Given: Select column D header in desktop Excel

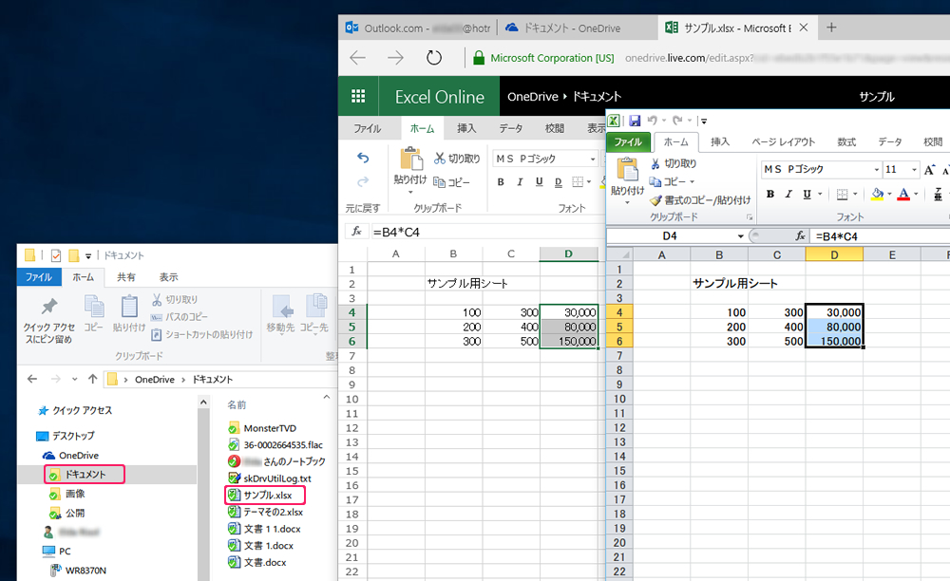Looking at the screenshot, I should pos(834,254).
